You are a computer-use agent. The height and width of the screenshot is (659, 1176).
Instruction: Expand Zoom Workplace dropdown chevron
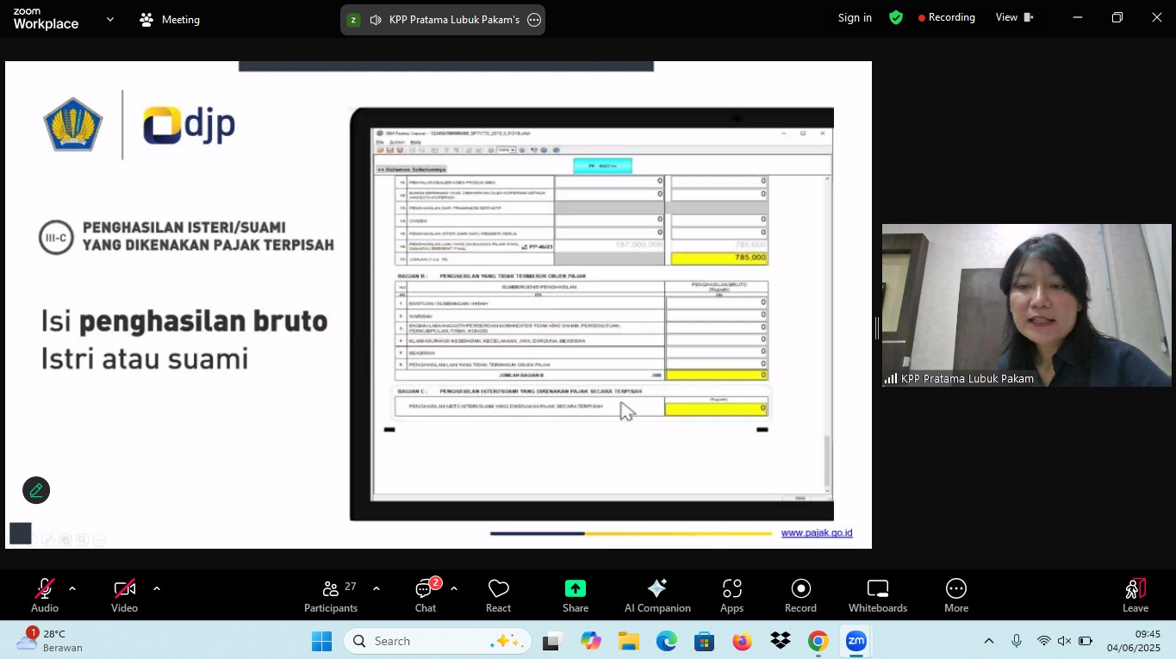109,19
